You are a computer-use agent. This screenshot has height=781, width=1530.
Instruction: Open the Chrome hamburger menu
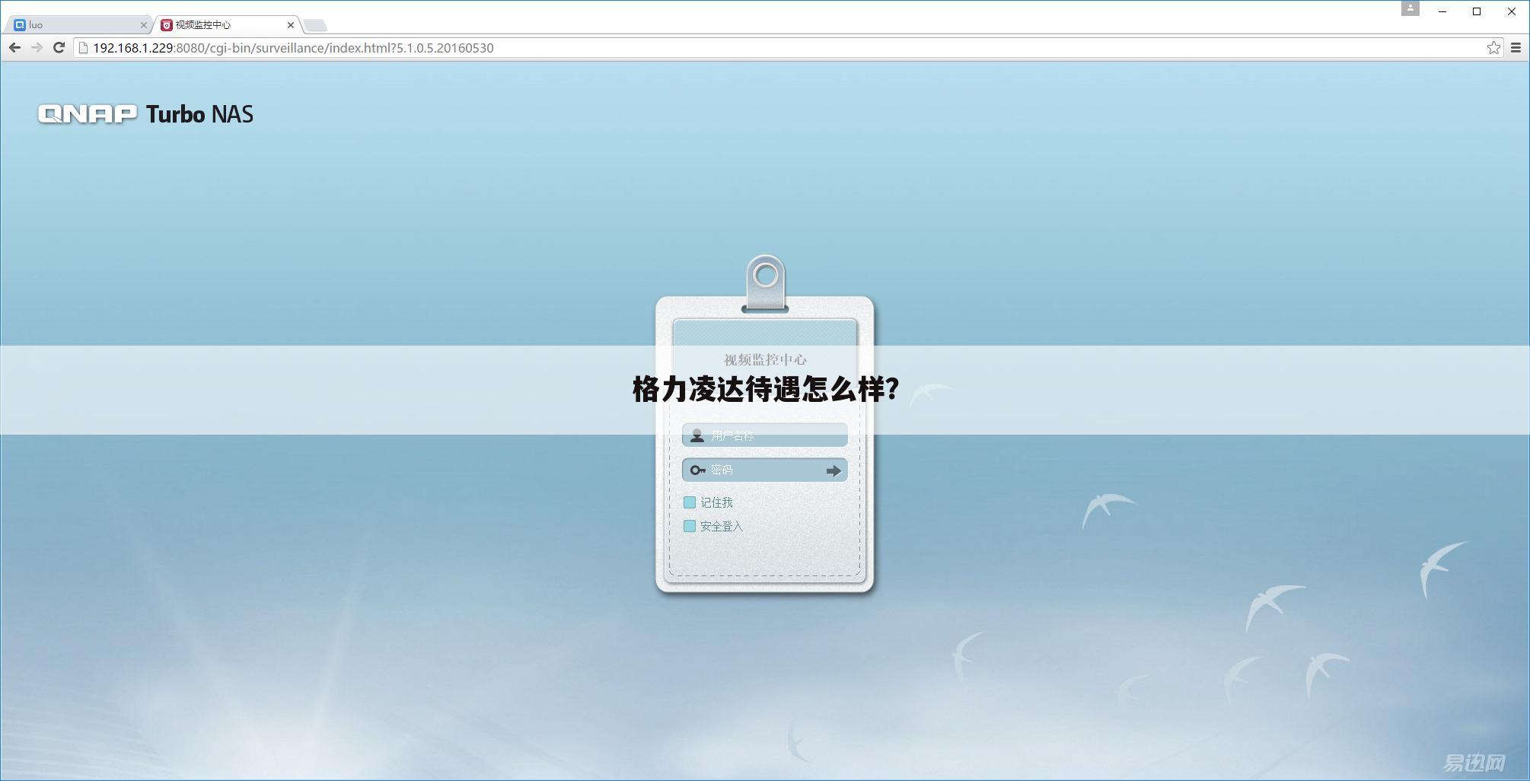tap(1516, 48)
